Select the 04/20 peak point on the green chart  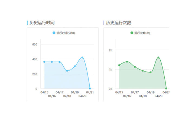(158, 57)
